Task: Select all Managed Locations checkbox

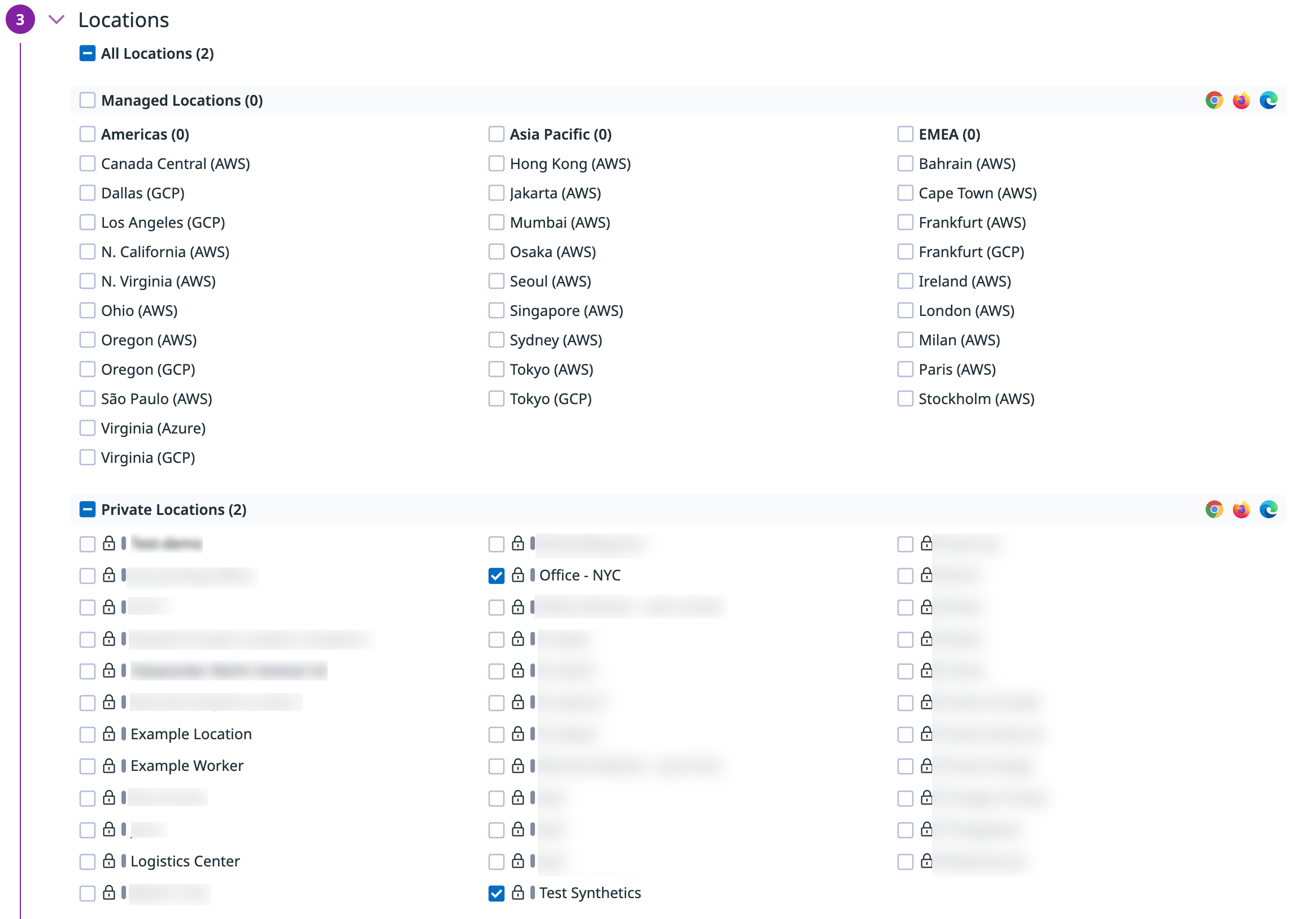Action: [x=87, y=100]
